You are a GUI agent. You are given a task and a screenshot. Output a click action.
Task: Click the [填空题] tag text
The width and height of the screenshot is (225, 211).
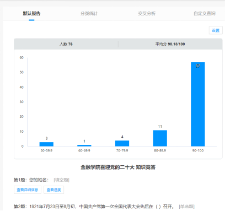click(61, 180)
